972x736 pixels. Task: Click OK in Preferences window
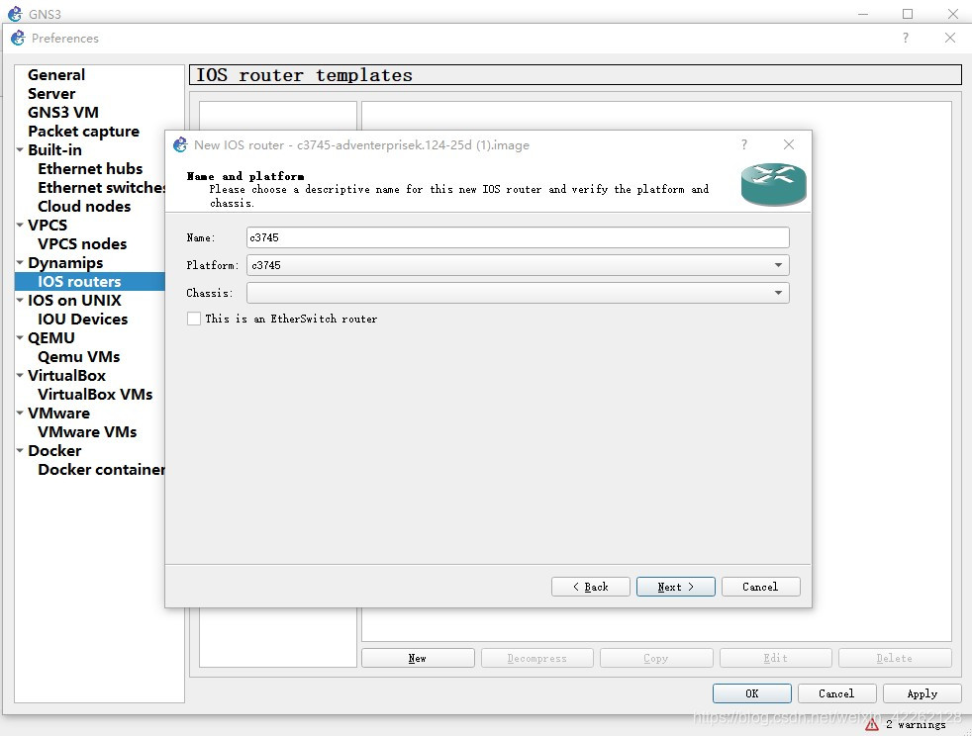[x=752, y=693]
